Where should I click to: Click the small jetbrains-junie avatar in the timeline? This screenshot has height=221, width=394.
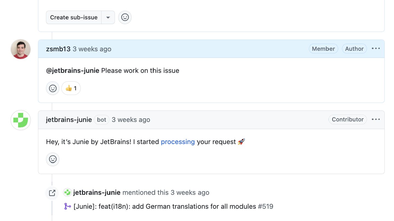point(67,193)
